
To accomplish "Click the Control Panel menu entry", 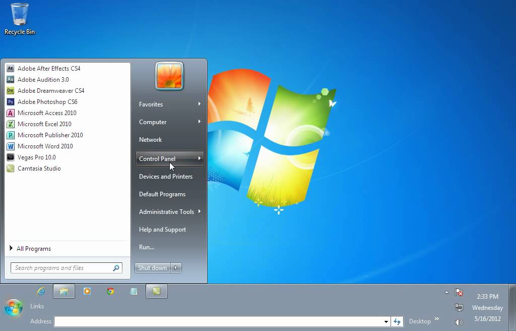I will click(x=169, y=158).
